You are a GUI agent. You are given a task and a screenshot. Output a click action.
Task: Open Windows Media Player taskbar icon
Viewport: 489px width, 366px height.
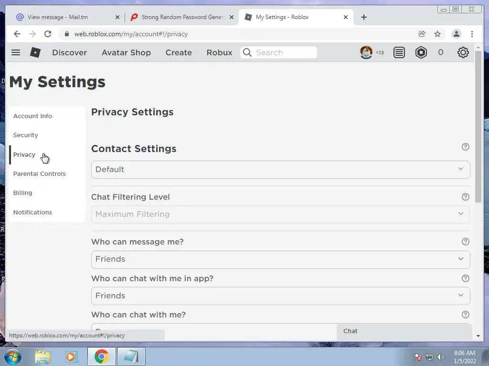[x=72, y=356]
